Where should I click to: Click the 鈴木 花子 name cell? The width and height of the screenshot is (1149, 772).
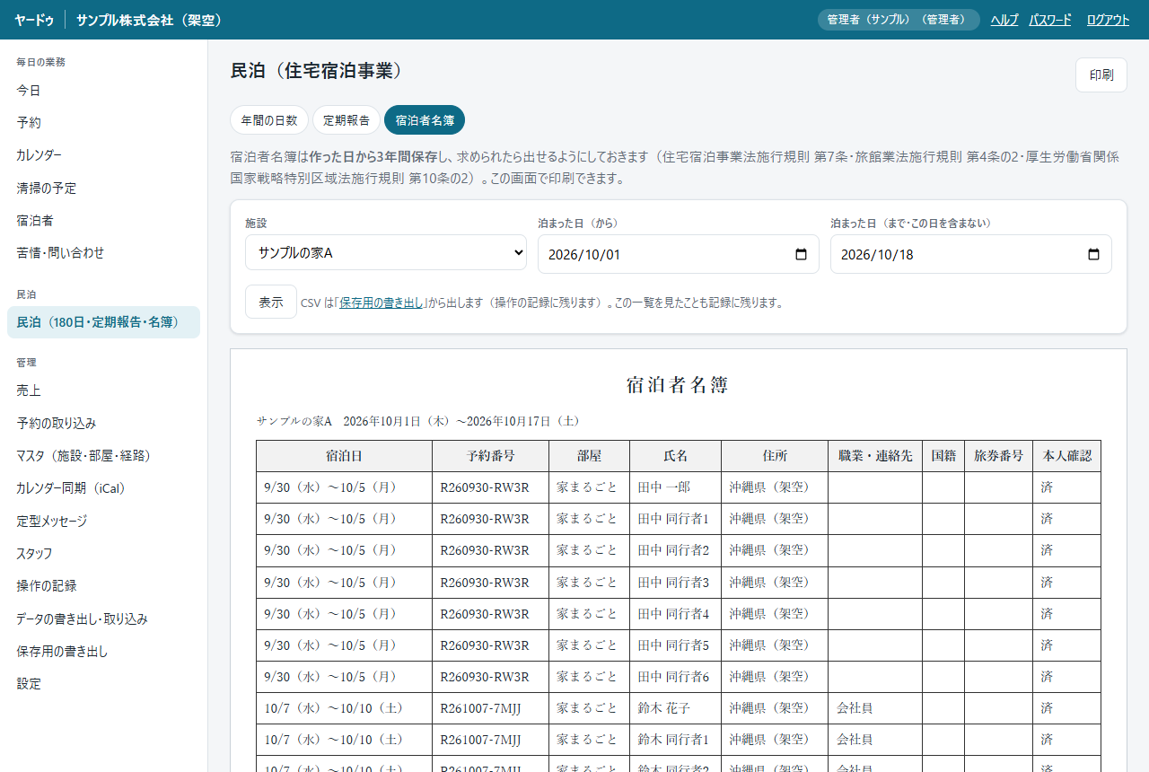[675, 708]
